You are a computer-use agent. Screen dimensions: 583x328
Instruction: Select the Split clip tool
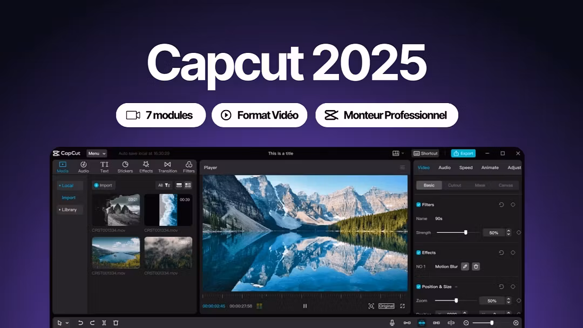[104, 323]
